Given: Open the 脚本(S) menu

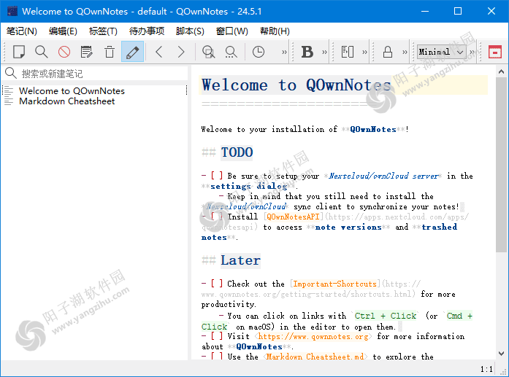Looking at the screenshot, I should (190, 31).
